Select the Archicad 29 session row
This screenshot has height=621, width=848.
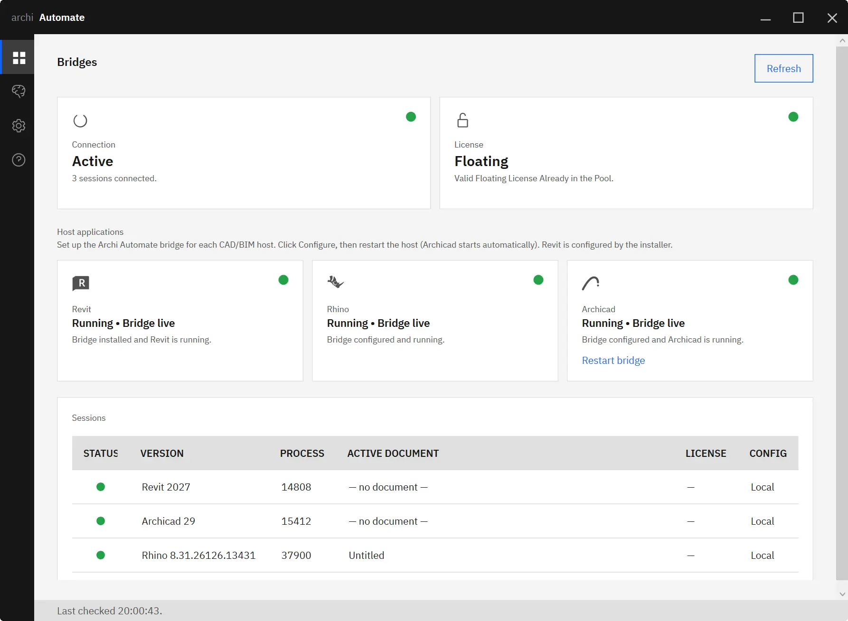point(435,521)
